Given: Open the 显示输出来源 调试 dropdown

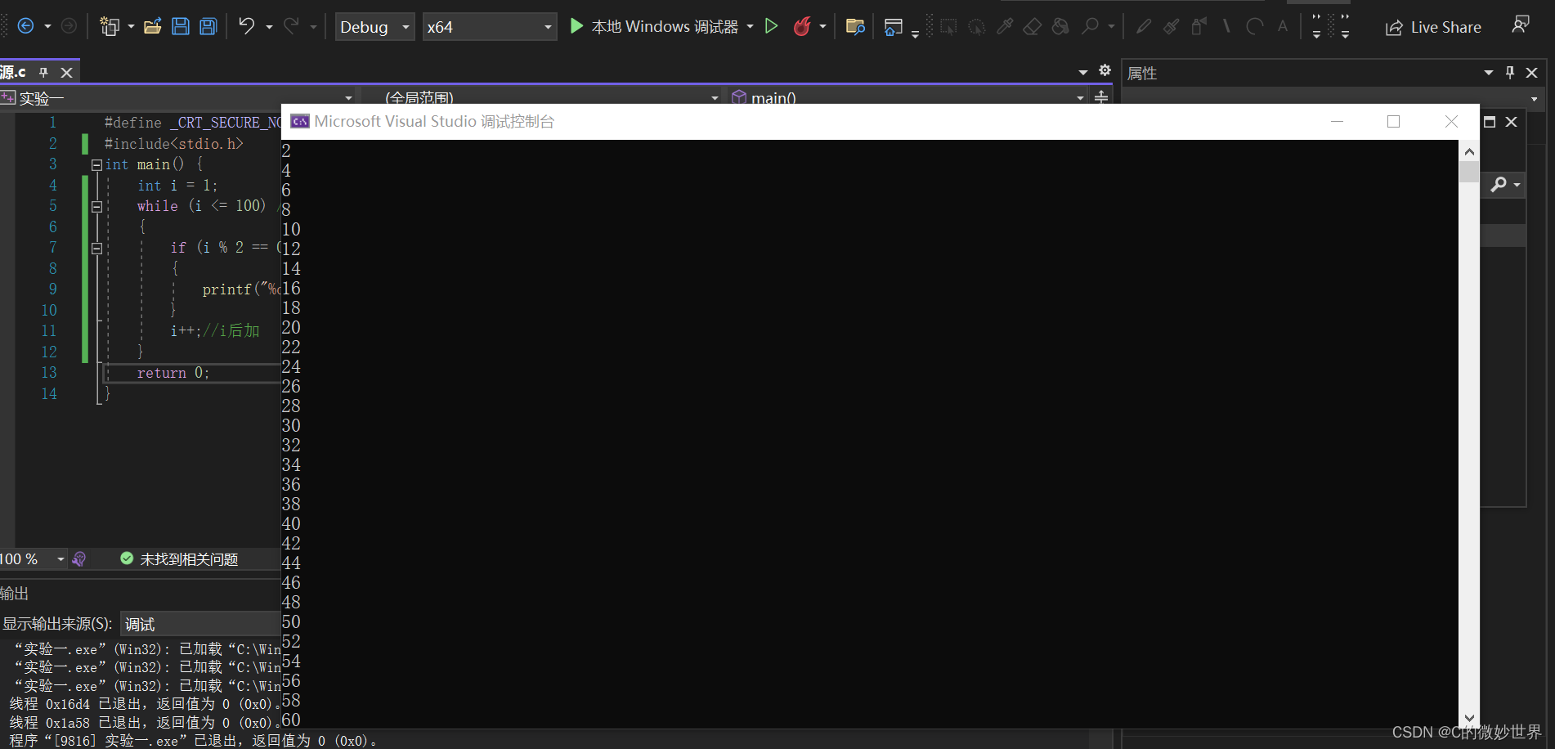Looking at the screenshot, I should point(200,624).
